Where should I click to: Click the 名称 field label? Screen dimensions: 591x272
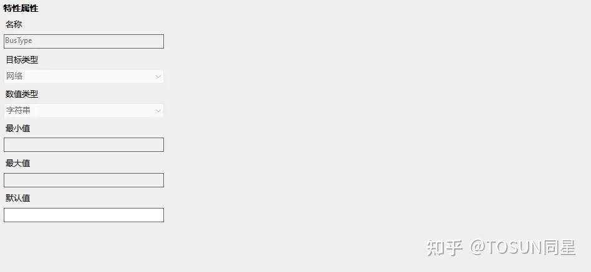pyautogui.click(x=14, y=24)
